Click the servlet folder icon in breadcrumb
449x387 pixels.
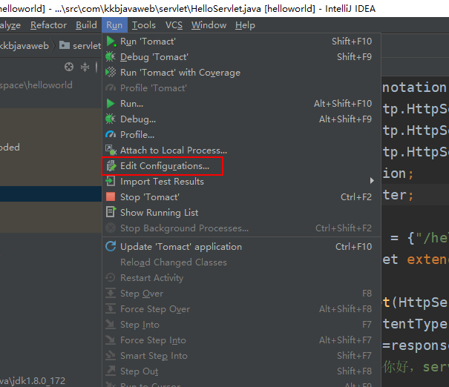(65, 45)
